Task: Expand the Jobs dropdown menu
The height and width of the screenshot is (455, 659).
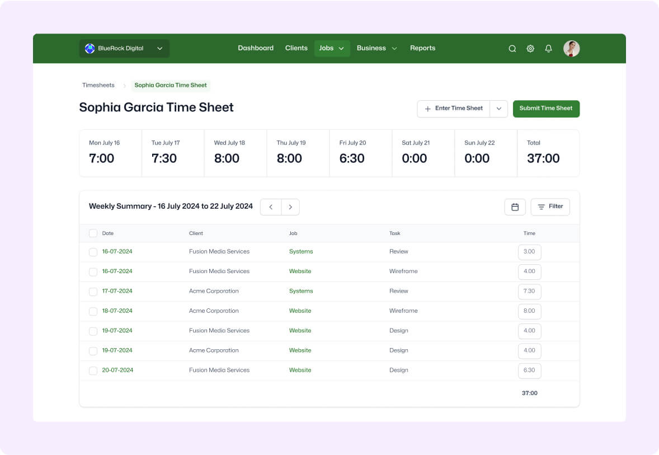Action: [x=332, y=48]
